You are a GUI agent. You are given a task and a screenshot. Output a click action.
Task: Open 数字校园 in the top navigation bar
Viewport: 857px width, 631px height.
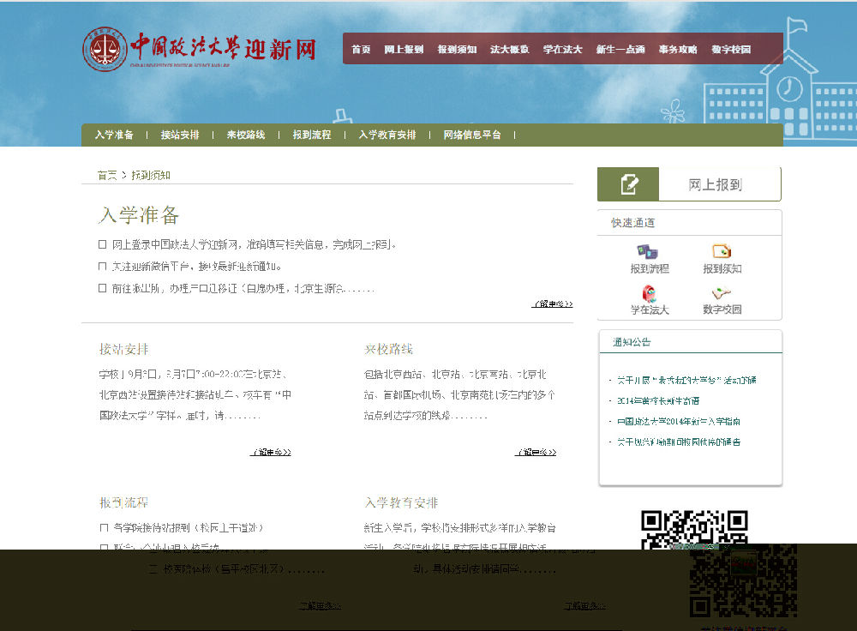pyautogui.click(x=731, y=49)
